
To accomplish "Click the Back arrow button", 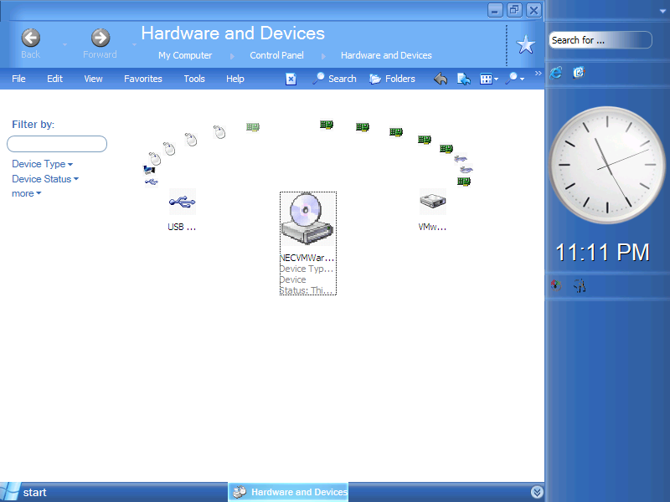I will pyautogui.click(x=31, y=38).
